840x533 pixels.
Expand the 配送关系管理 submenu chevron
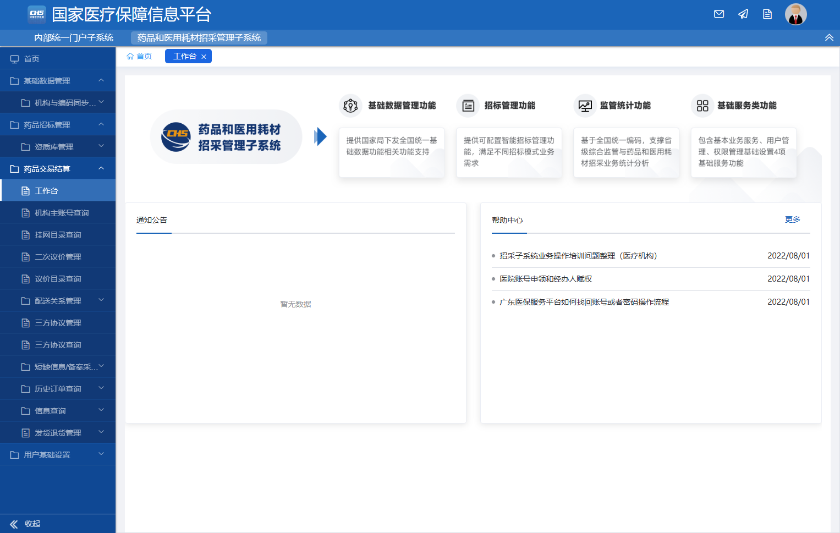[101, 300]
